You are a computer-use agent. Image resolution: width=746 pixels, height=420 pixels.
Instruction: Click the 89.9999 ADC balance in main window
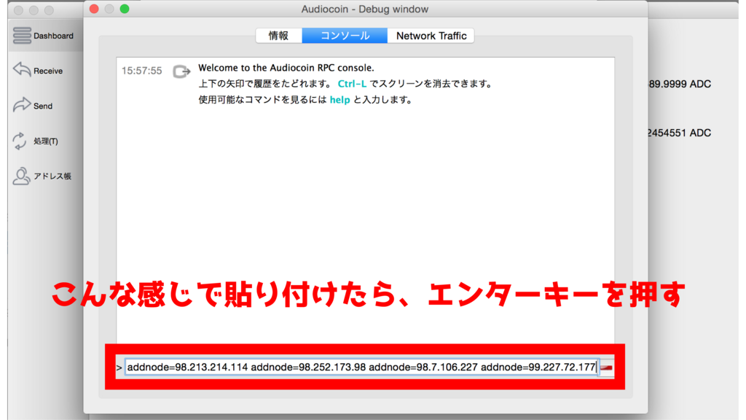tap(680, 85)
